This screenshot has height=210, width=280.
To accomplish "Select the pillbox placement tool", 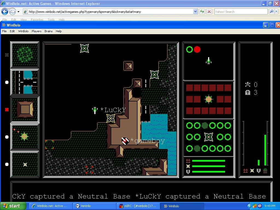I will pyautogui.click(x=25, y=136).
